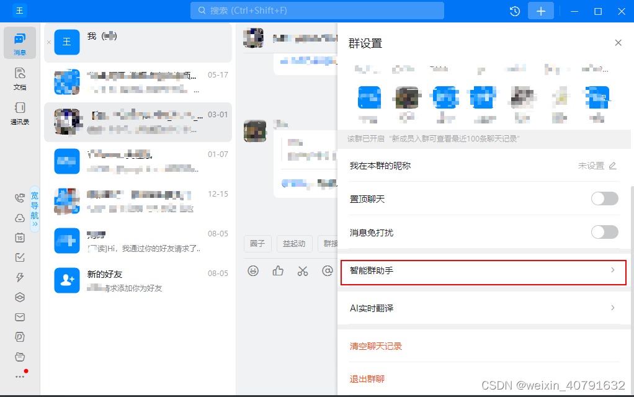Click the search input field at top
The height and width of the screenshot is (397, 634).
317,11
